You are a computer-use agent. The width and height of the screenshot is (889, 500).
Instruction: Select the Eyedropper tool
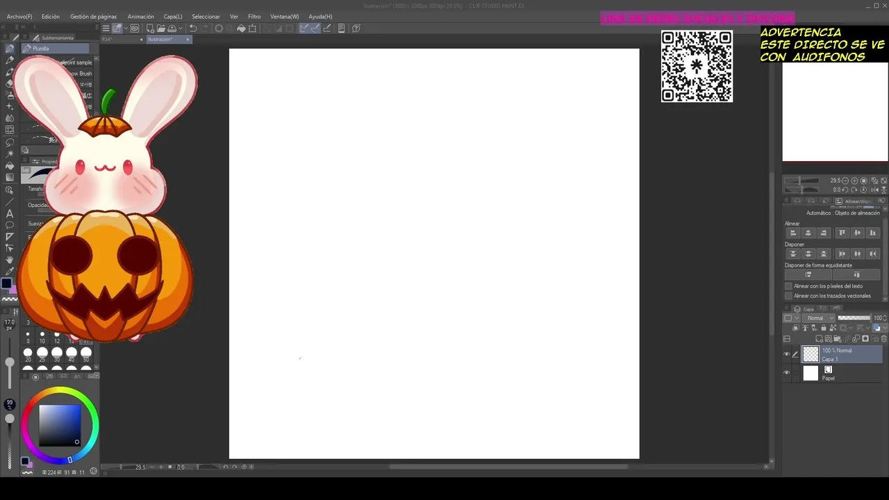click(10, 271)
